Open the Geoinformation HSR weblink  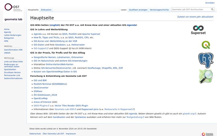click(13, 50)
